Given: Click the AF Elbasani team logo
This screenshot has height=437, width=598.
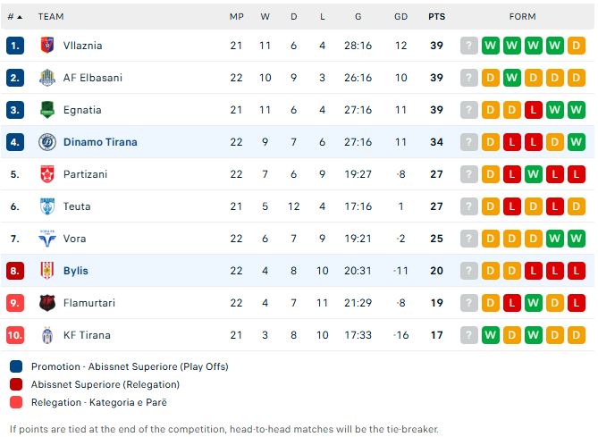Looking at the screenshot, I should [47, 78].
